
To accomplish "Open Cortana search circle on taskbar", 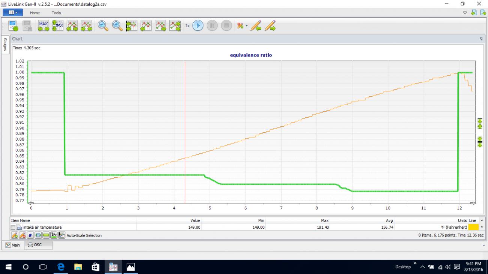I will click(x=26, y=267).
